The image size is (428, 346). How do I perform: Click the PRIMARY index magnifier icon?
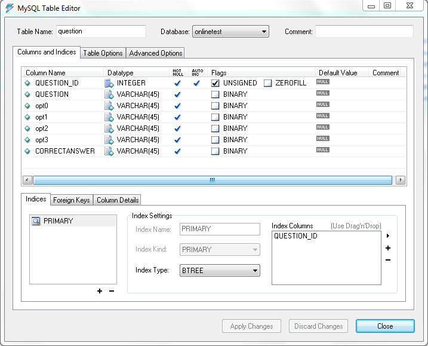point(36,221)
